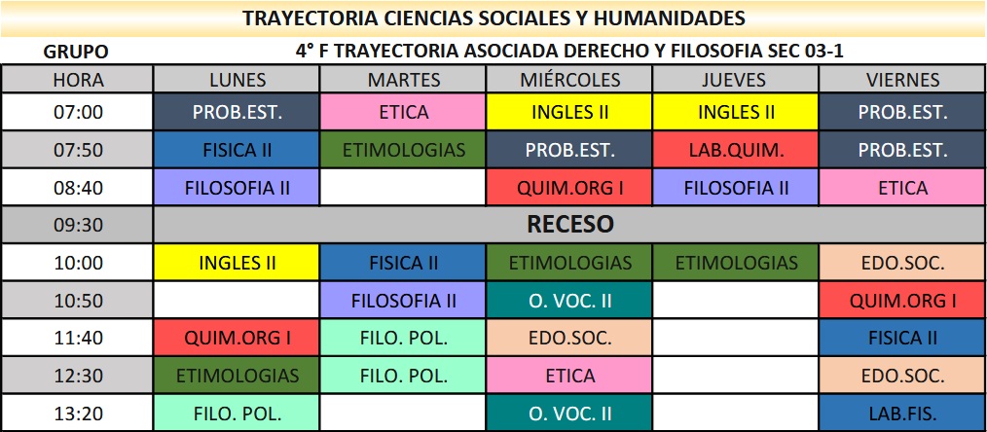Select the GRUPO label cell

(x=77, y=52)
